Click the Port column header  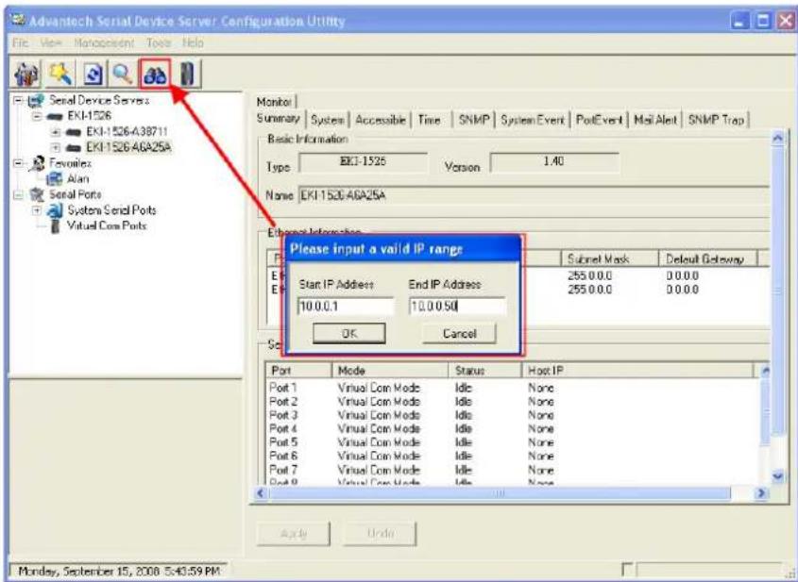(298, 371)
